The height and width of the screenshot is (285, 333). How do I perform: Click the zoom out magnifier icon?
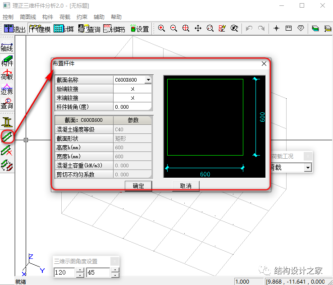173,28
